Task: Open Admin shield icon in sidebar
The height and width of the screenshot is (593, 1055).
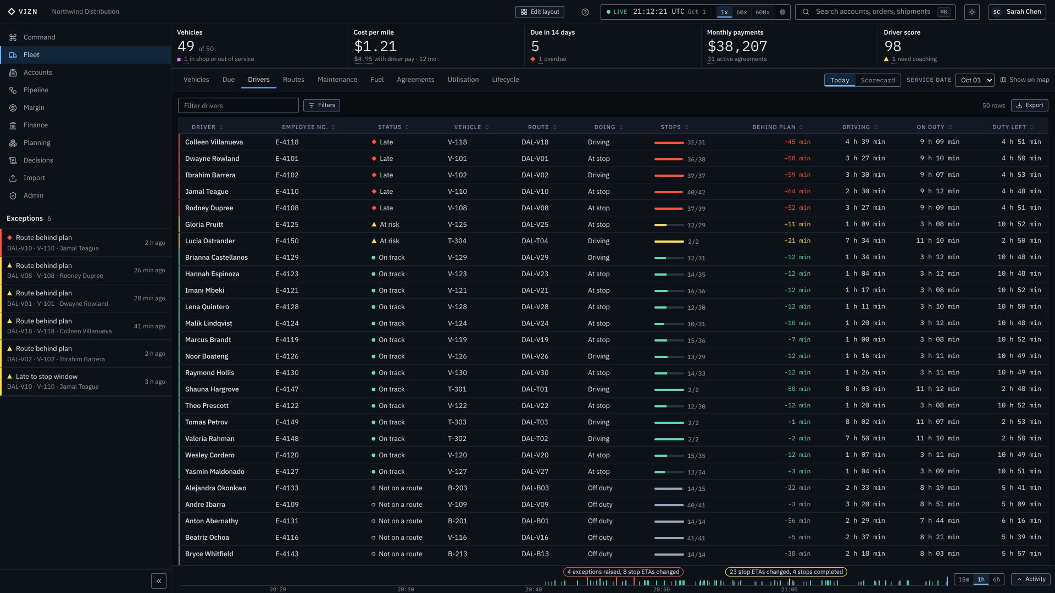Action: [x=13, y=195]
